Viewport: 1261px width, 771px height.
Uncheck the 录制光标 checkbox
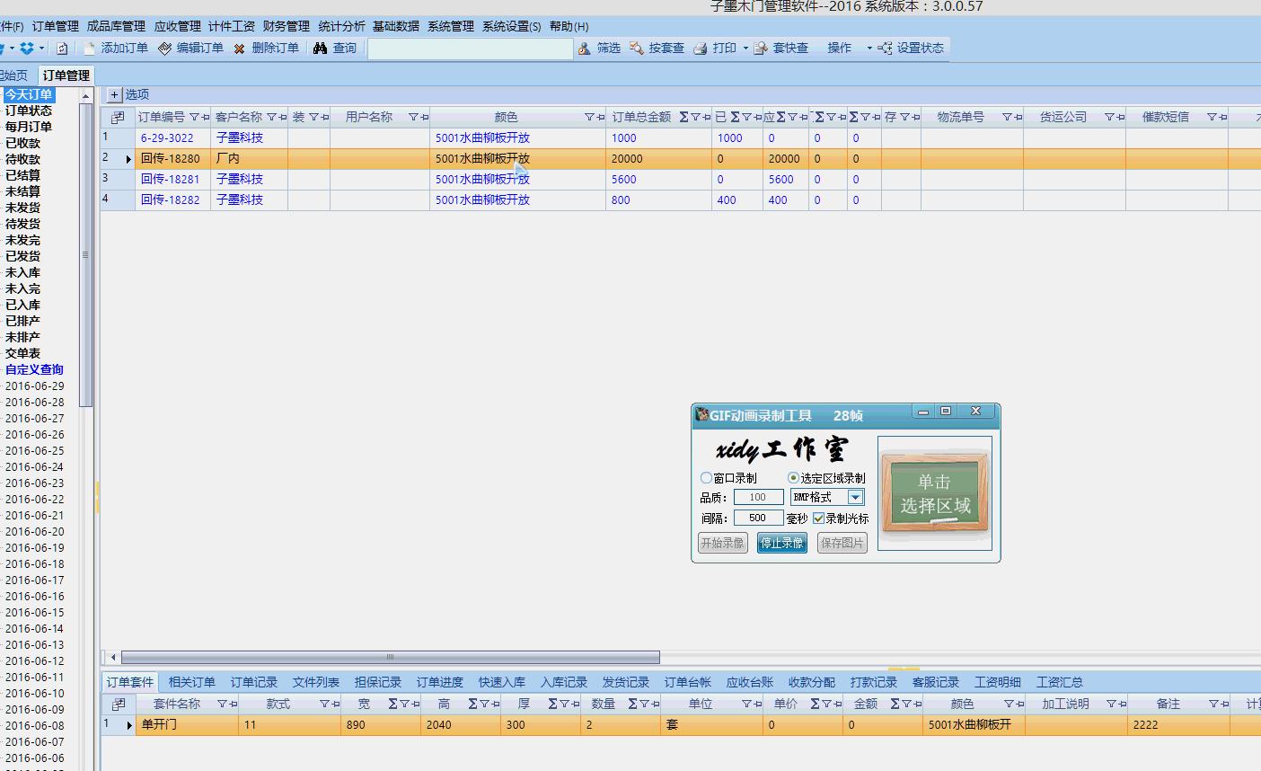click(818, 518)
